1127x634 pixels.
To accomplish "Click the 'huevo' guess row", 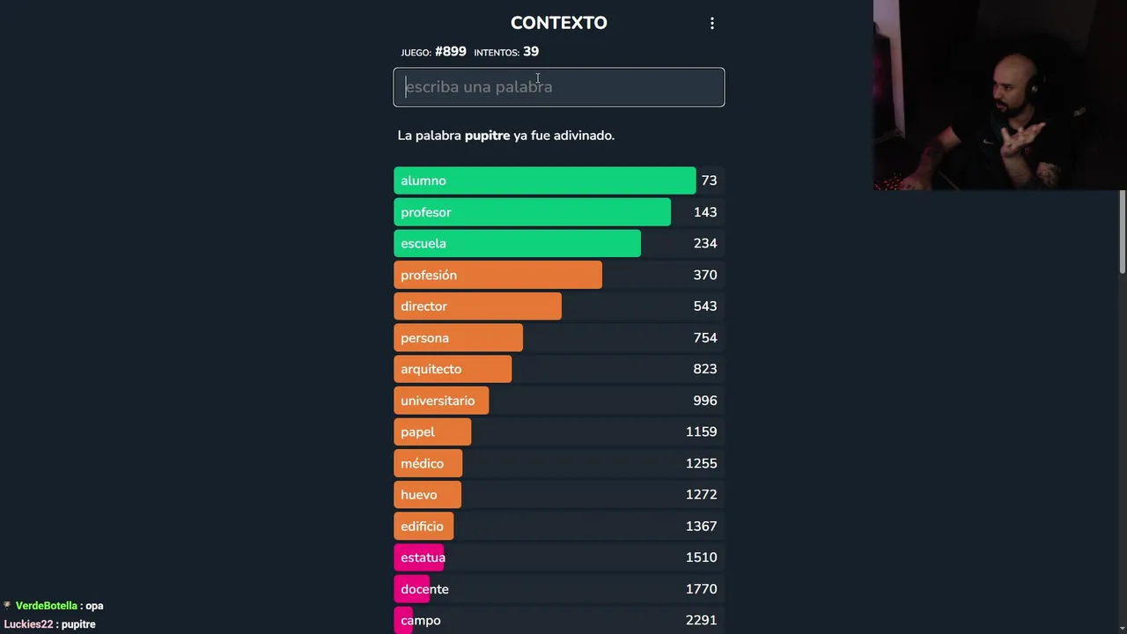I will [x=558, y=495].
